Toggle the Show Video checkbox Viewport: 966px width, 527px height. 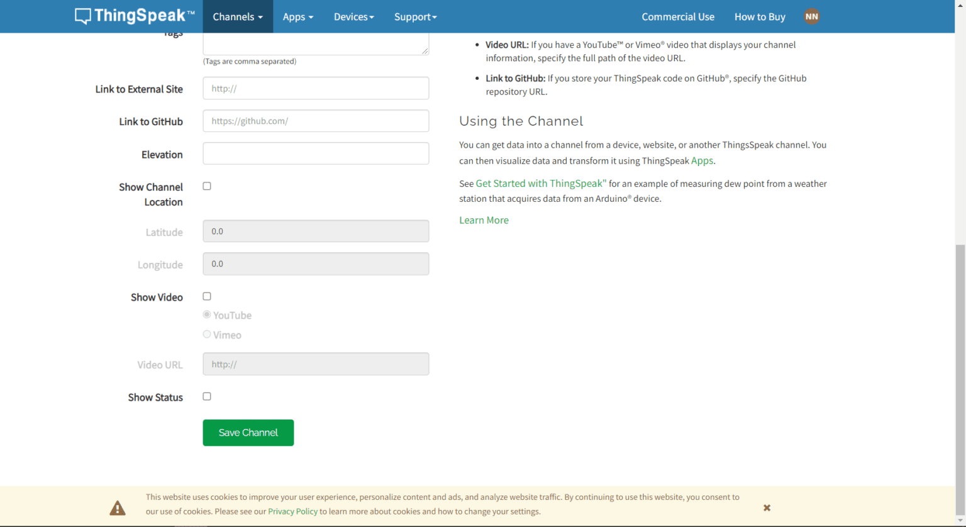pos(207,296)
